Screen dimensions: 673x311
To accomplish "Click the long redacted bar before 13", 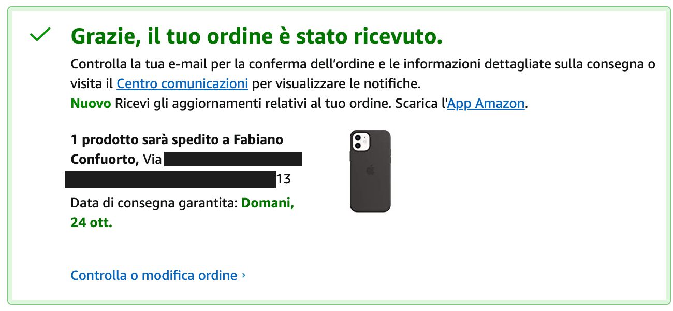I will 170,179.
